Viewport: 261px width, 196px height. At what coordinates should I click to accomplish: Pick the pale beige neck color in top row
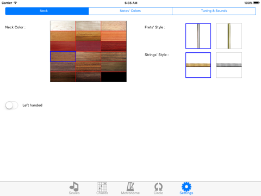click(x=114, y=26)
